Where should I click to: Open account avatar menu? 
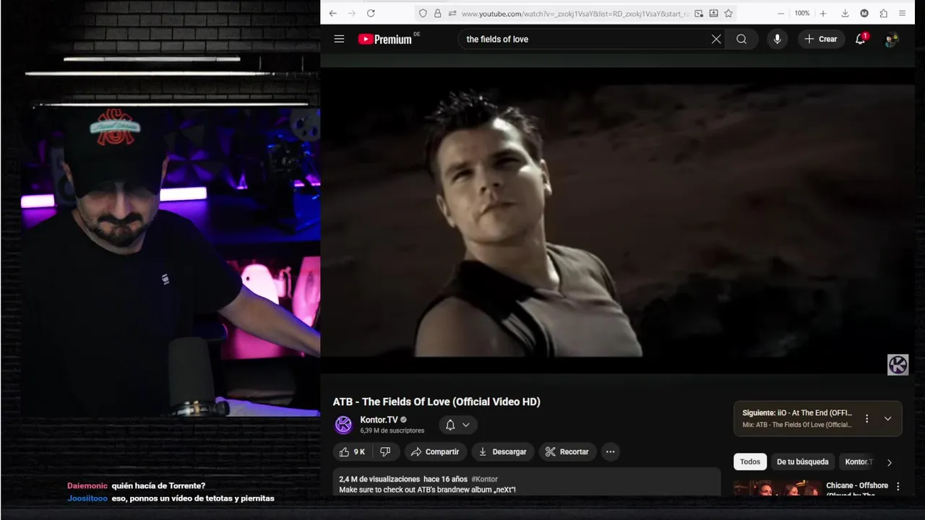(x=892, y=40)
